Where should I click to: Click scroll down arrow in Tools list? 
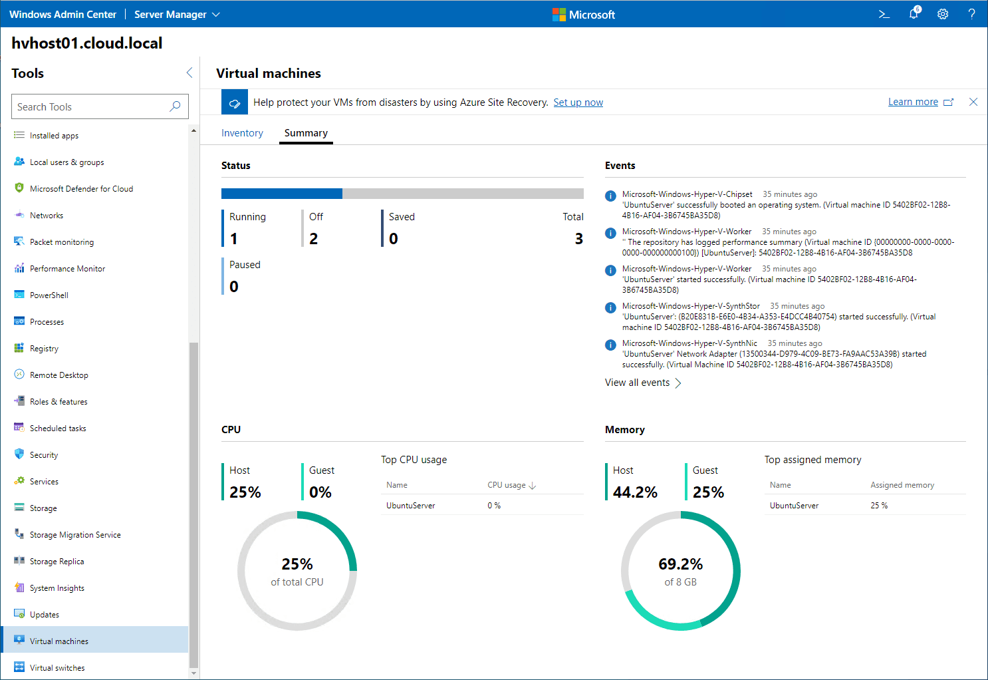click(193, 673)
